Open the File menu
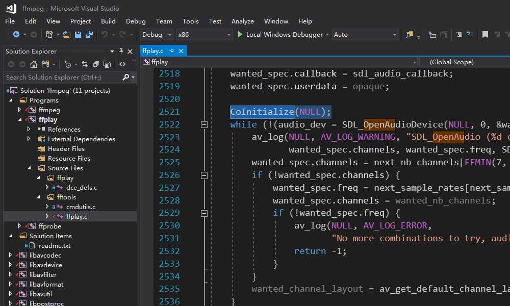Screen dimensions: 510x306 click(10, 21)
